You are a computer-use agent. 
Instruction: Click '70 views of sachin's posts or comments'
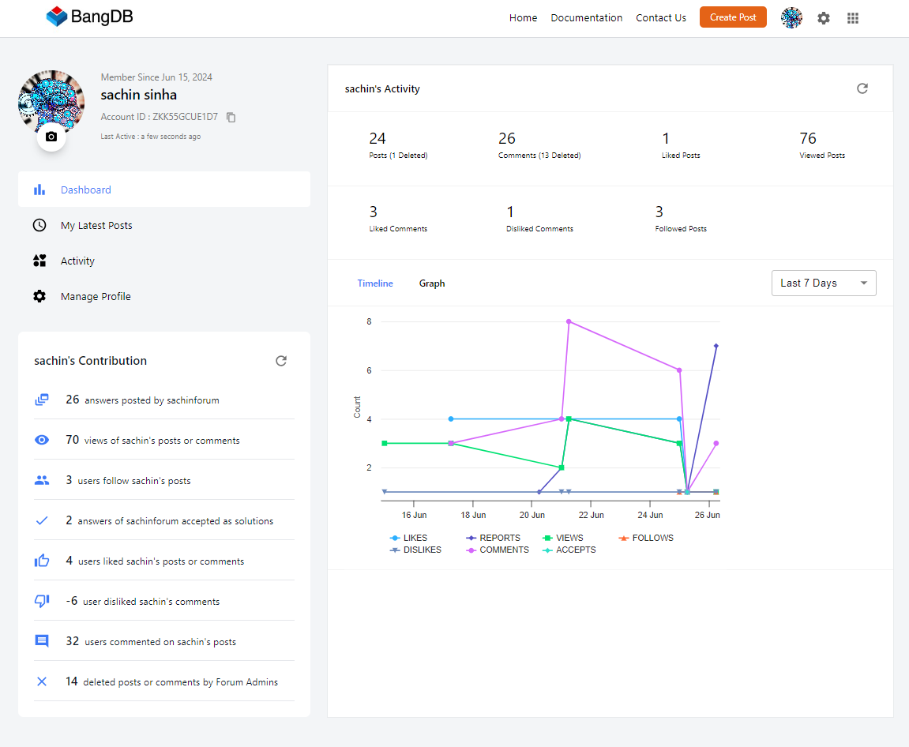152,440
